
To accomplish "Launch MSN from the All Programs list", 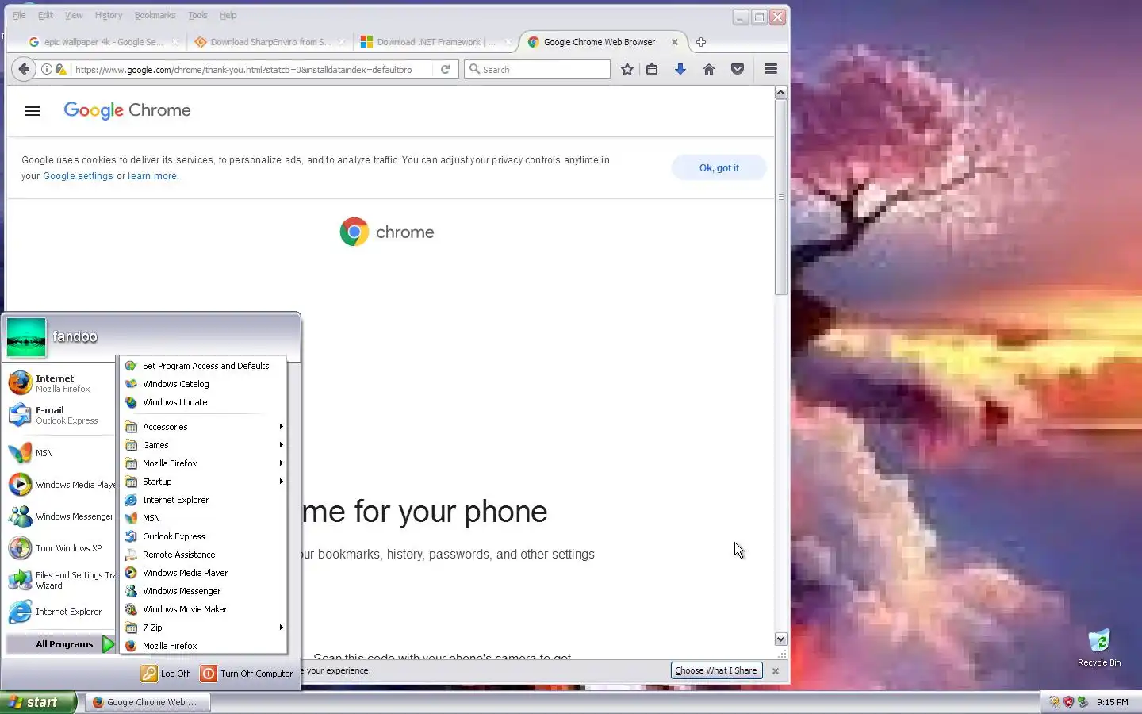I will [x=203, y=518].
